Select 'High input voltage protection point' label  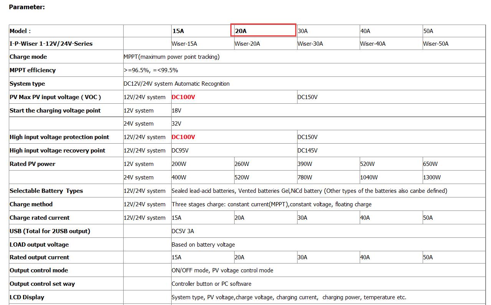(x=59, y=137)
